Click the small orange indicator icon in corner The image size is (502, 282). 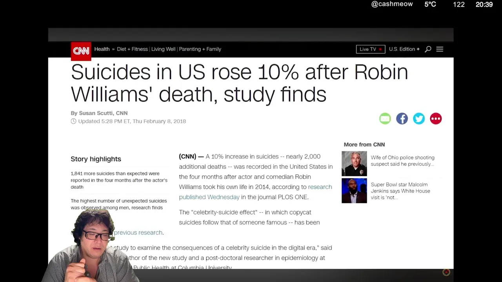coord(446,272)
